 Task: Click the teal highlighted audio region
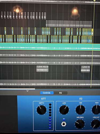pyautogui.click(x=50, y=47)
